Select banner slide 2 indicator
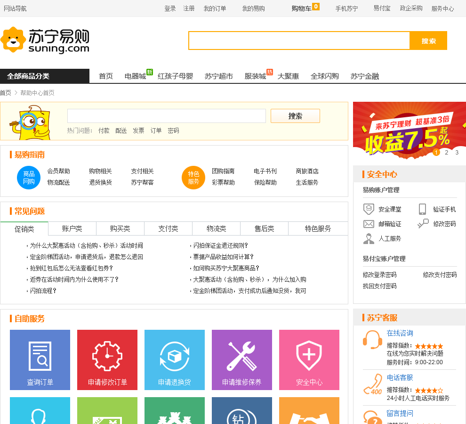This screenshot has width=466, height=424. click(446, 153)
